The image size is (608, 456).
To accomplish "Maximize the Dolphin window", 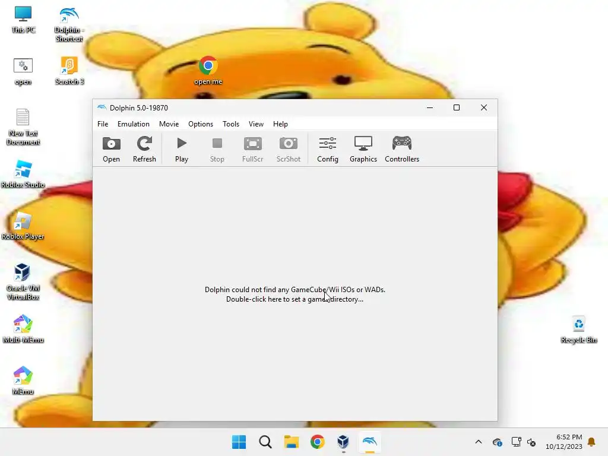I will [457, 108].
